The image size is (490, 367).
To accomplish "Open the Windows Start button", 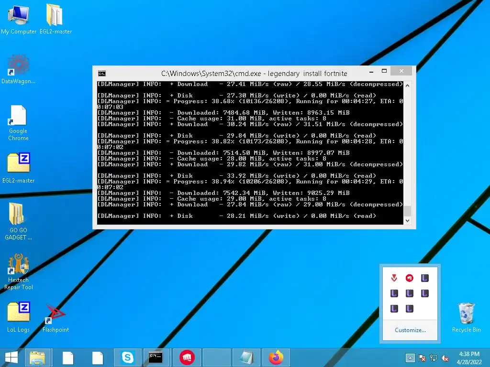I will 11,357.
